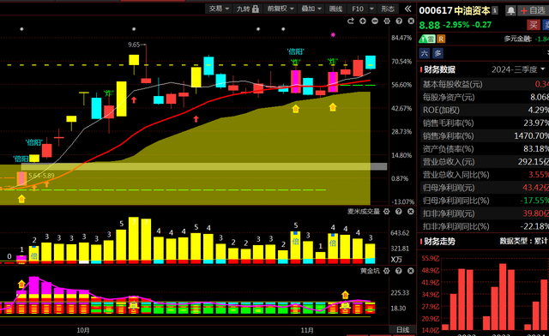The width and height of the screenshot is (549, 336).
Task: Zoom in the K-line chart with plus icon
Action: tap(363, 21)
